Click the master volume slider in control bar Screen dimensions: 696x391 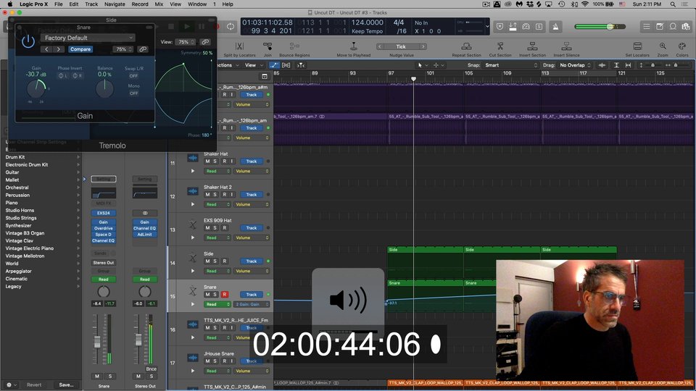pyautogui.click(x=600, y=27)
